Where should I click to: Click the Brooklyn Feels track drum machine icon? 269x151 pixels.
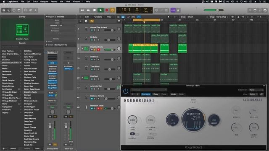click(86, 49)
